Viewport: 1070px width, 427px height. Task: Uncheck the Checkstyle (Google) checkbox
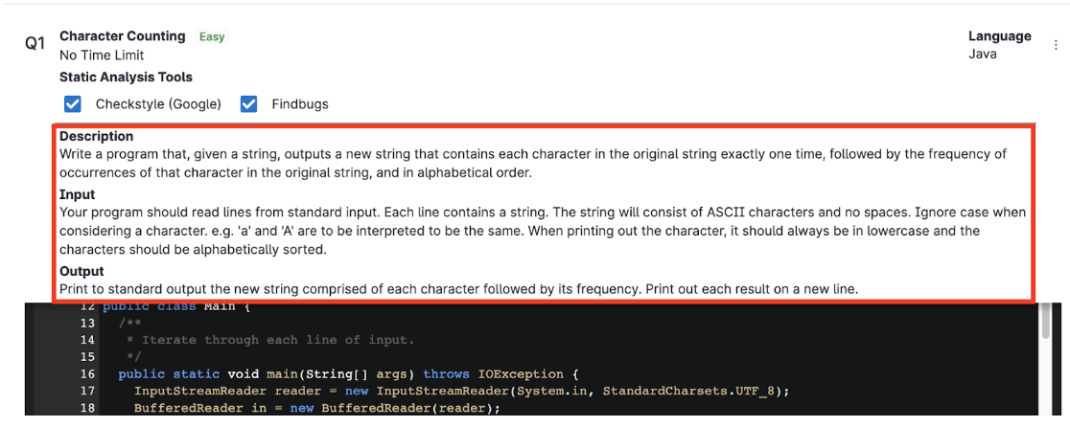click(x=73, y=103)
